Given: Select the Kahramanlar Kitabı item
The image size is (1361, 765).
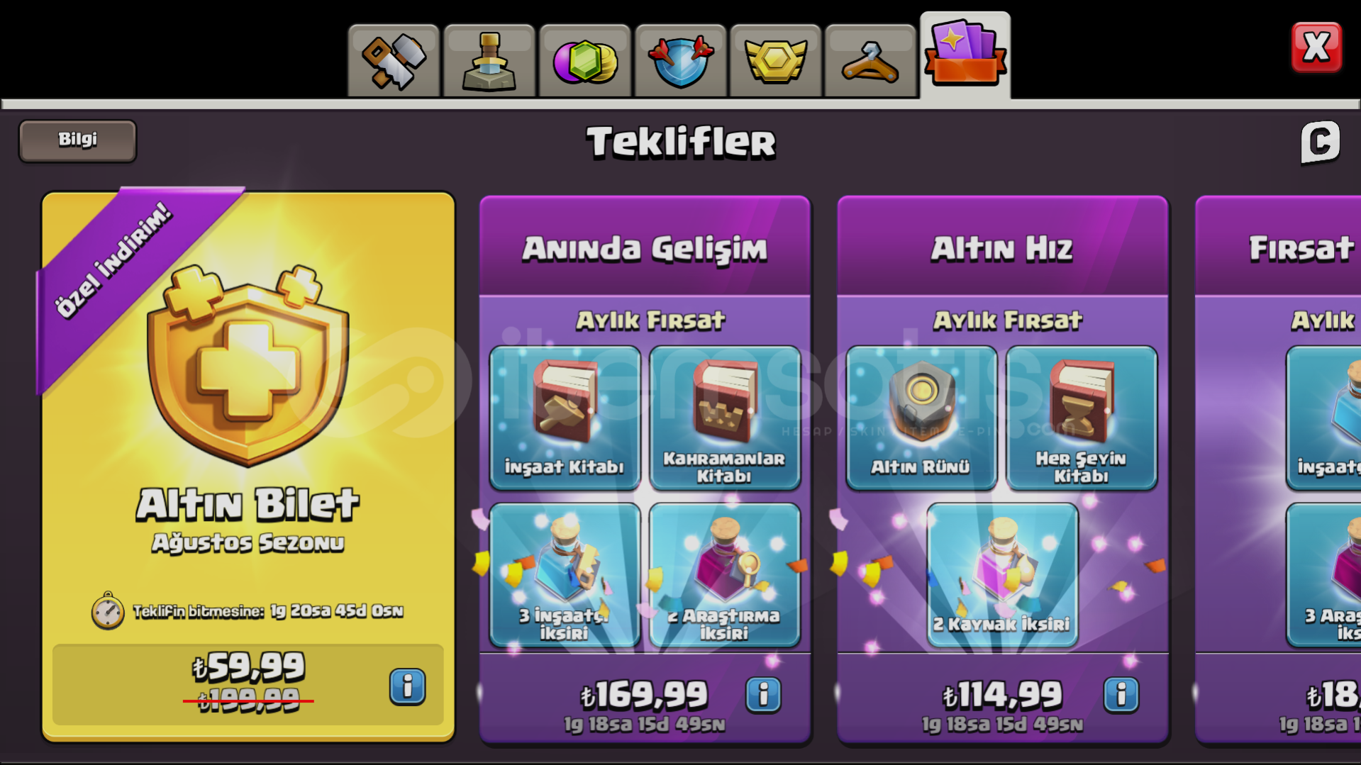Looking at the screenshot, I should coord(725,418).
